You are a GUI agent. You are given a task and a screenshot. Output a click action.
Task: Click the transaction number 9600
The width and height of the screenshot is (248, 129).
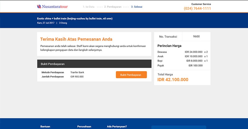click(x=196, y=37)
